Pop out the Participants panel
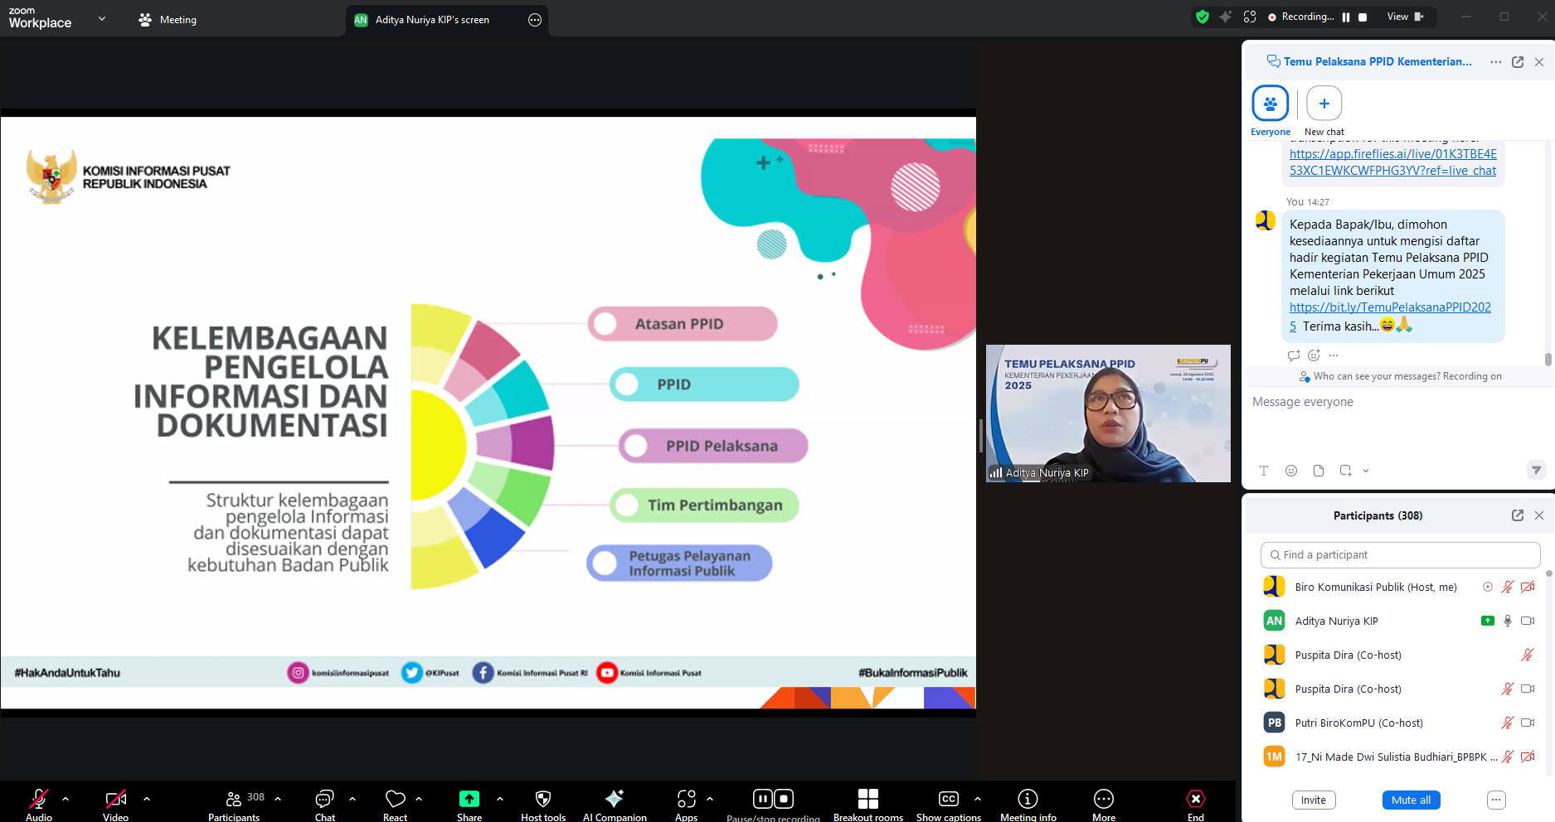The height and width of the screenshot is (822, 1555). tap(1518, 515)
